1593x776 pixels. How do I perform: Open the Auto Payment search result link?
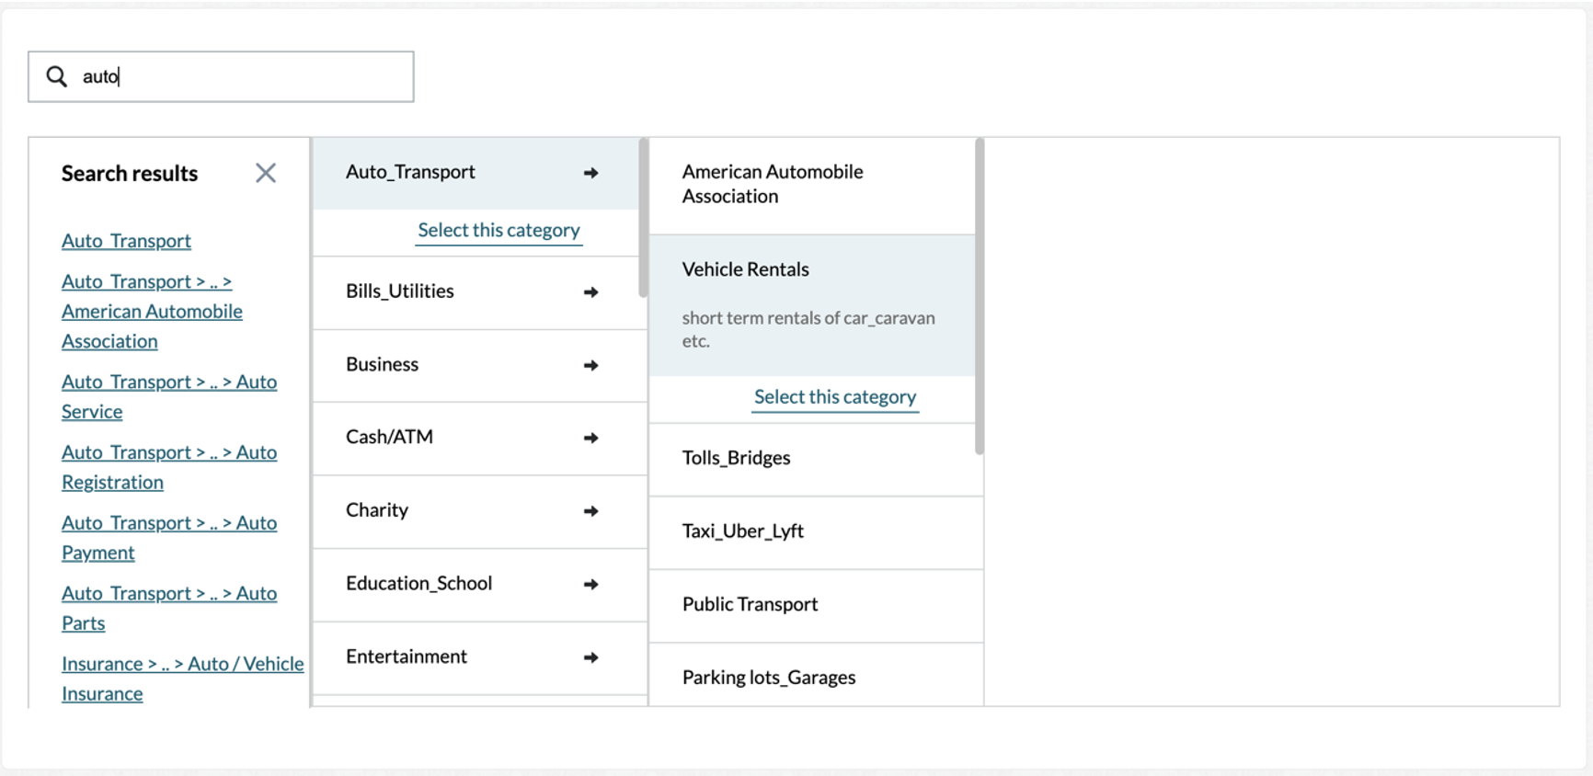click(x=169, y=538)
